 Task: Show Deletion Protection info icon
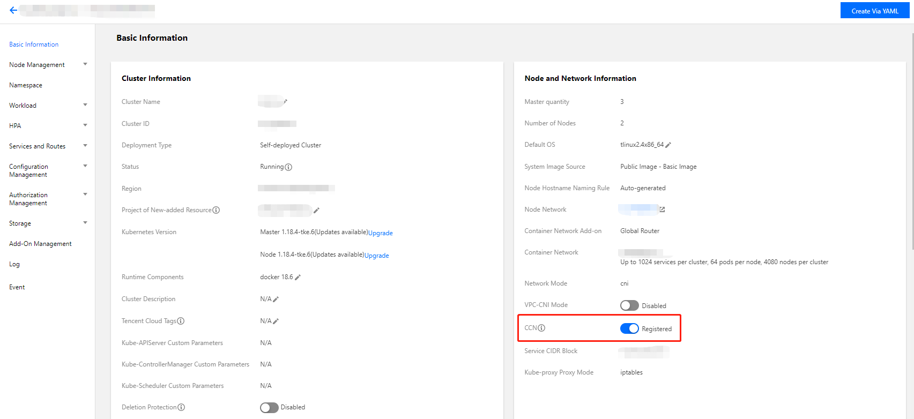click(x=181, y=407)
